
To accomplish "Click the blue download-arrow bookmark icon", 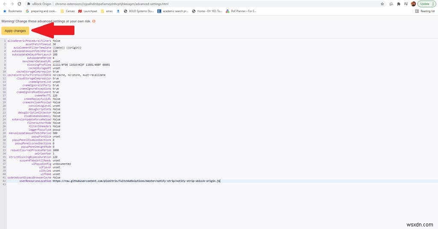I will pos(118,11).
